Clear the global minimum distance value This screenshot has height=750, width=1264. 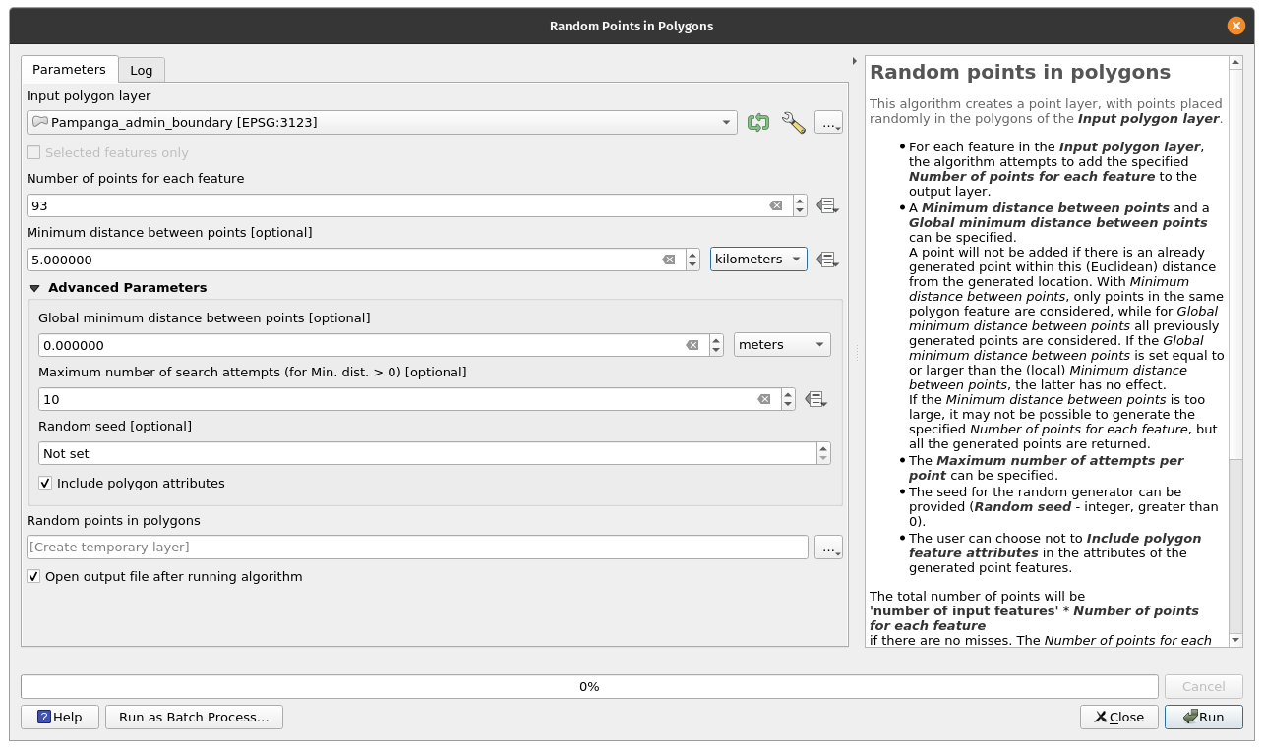click(692, 346)
